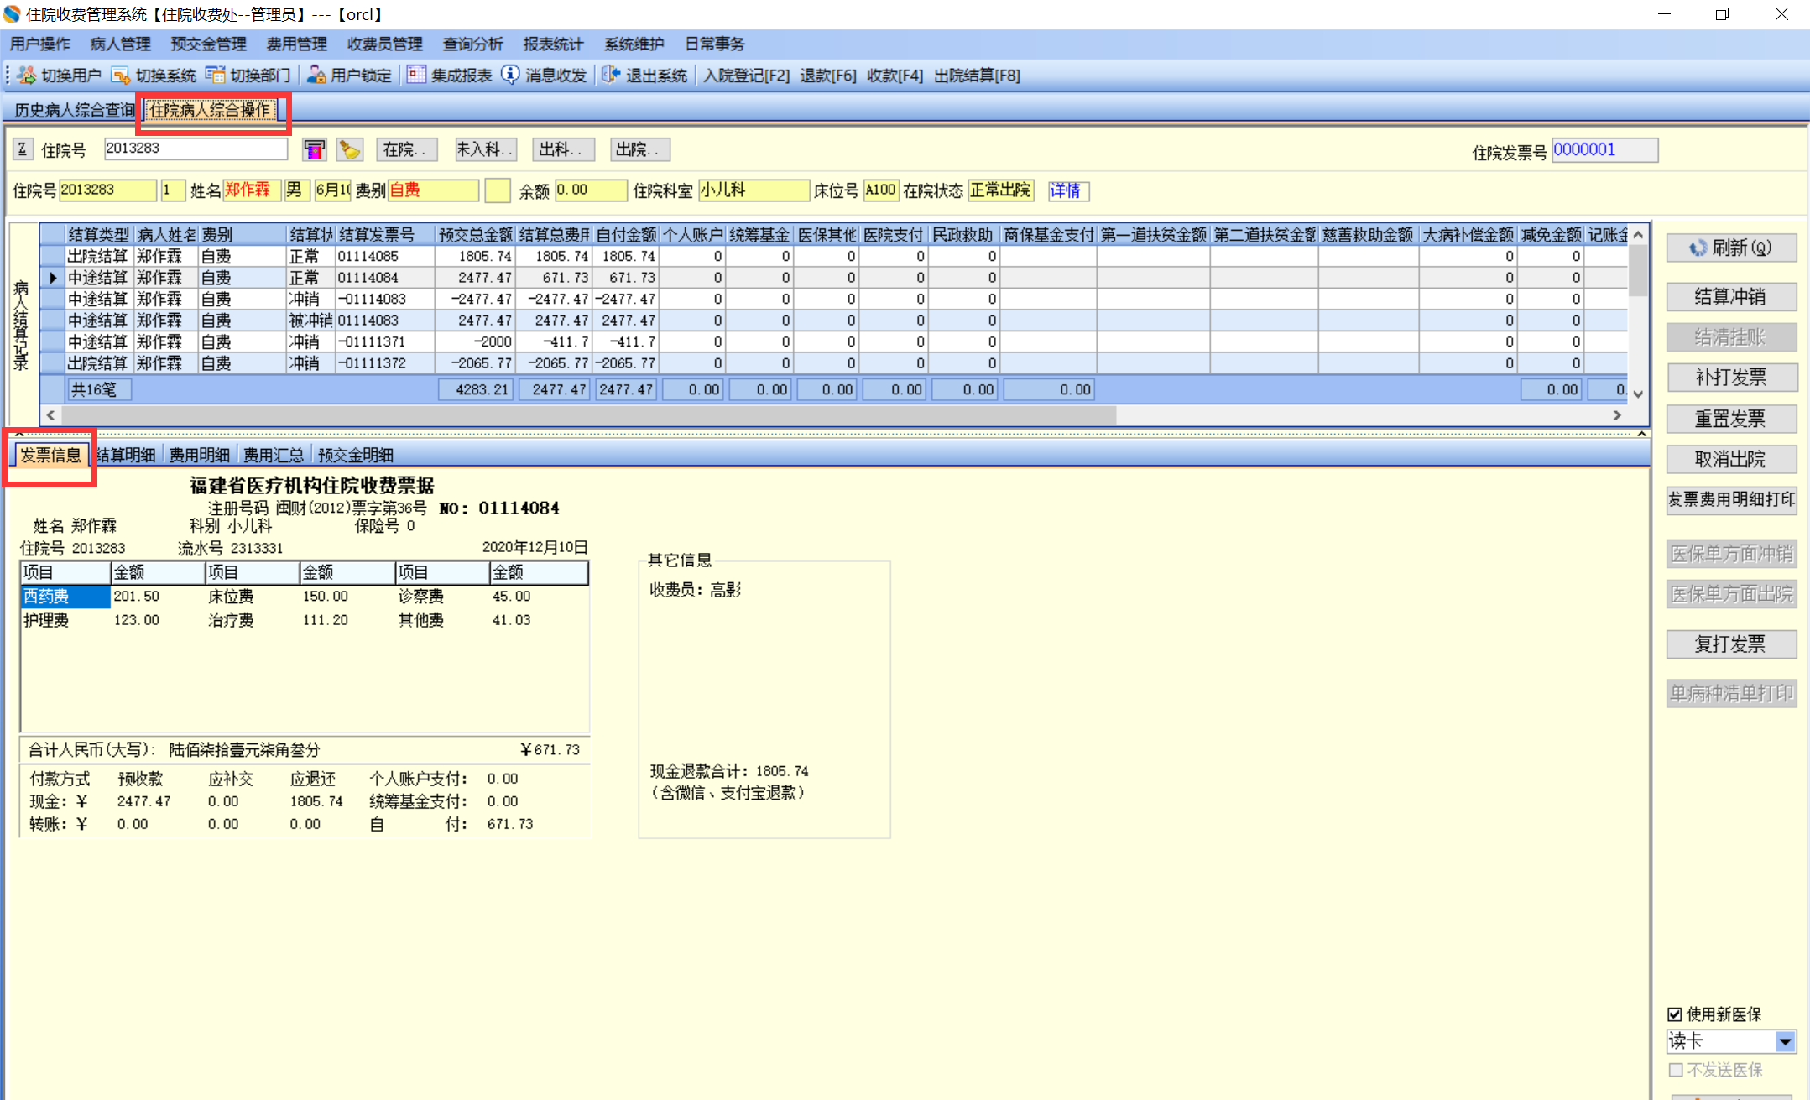Click the 切换系统 switch system icon

pyautogui.click(x=121, y=76)
